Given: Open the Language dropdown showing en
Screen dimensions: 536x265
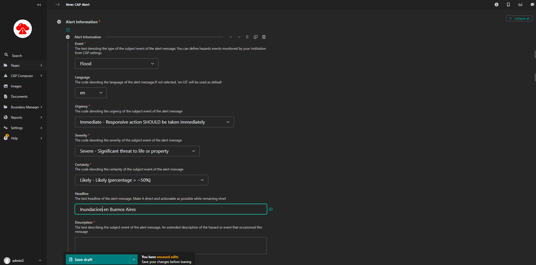Looking at the screenshot, I should pyautogui.click(x=91, y=93).
